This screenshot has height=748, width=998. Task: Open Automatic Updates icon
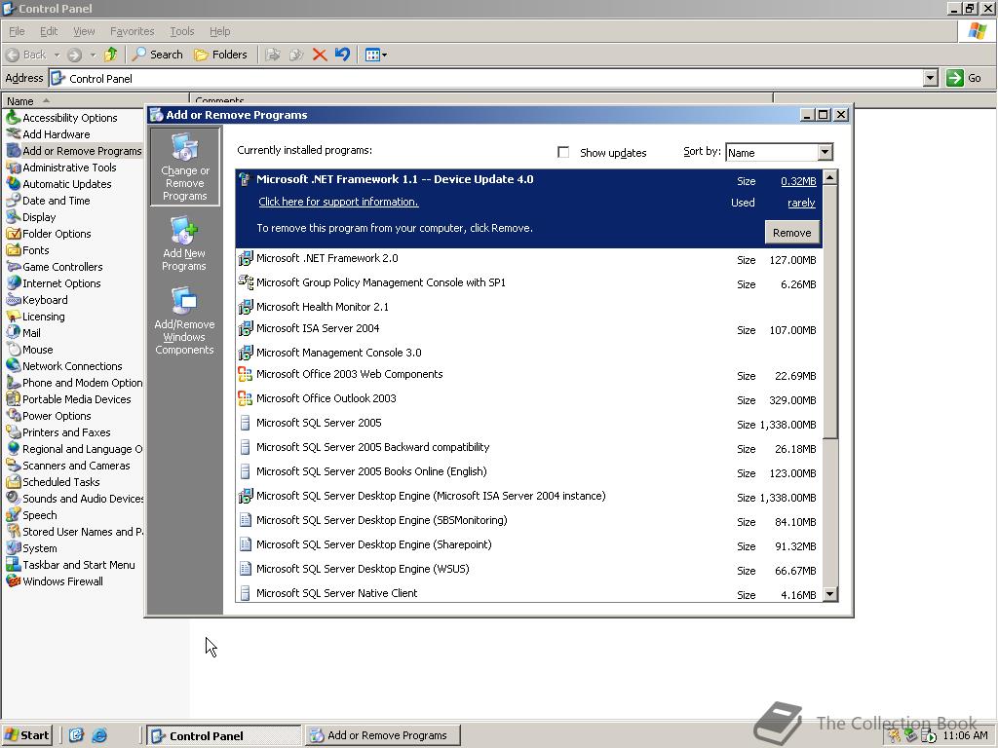coord(14,184)
